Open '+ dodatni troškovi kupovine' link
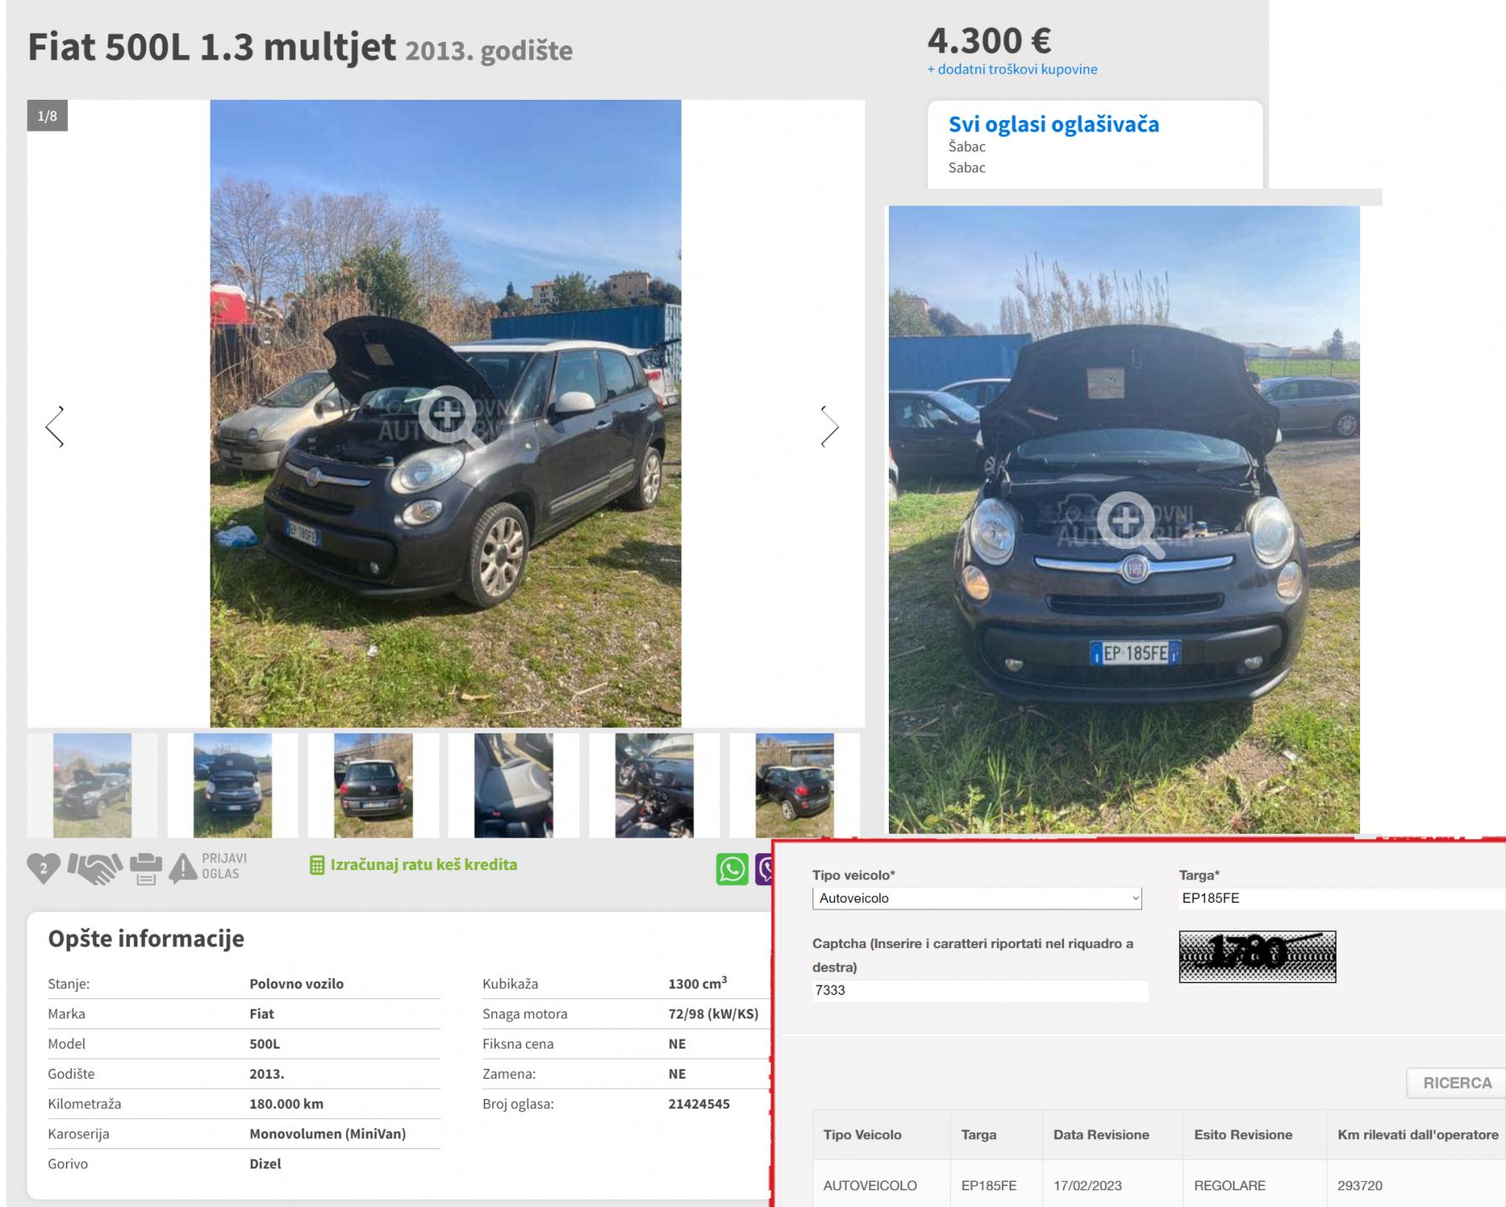Screen dimensions: 1506x1207 [1012, 70]
